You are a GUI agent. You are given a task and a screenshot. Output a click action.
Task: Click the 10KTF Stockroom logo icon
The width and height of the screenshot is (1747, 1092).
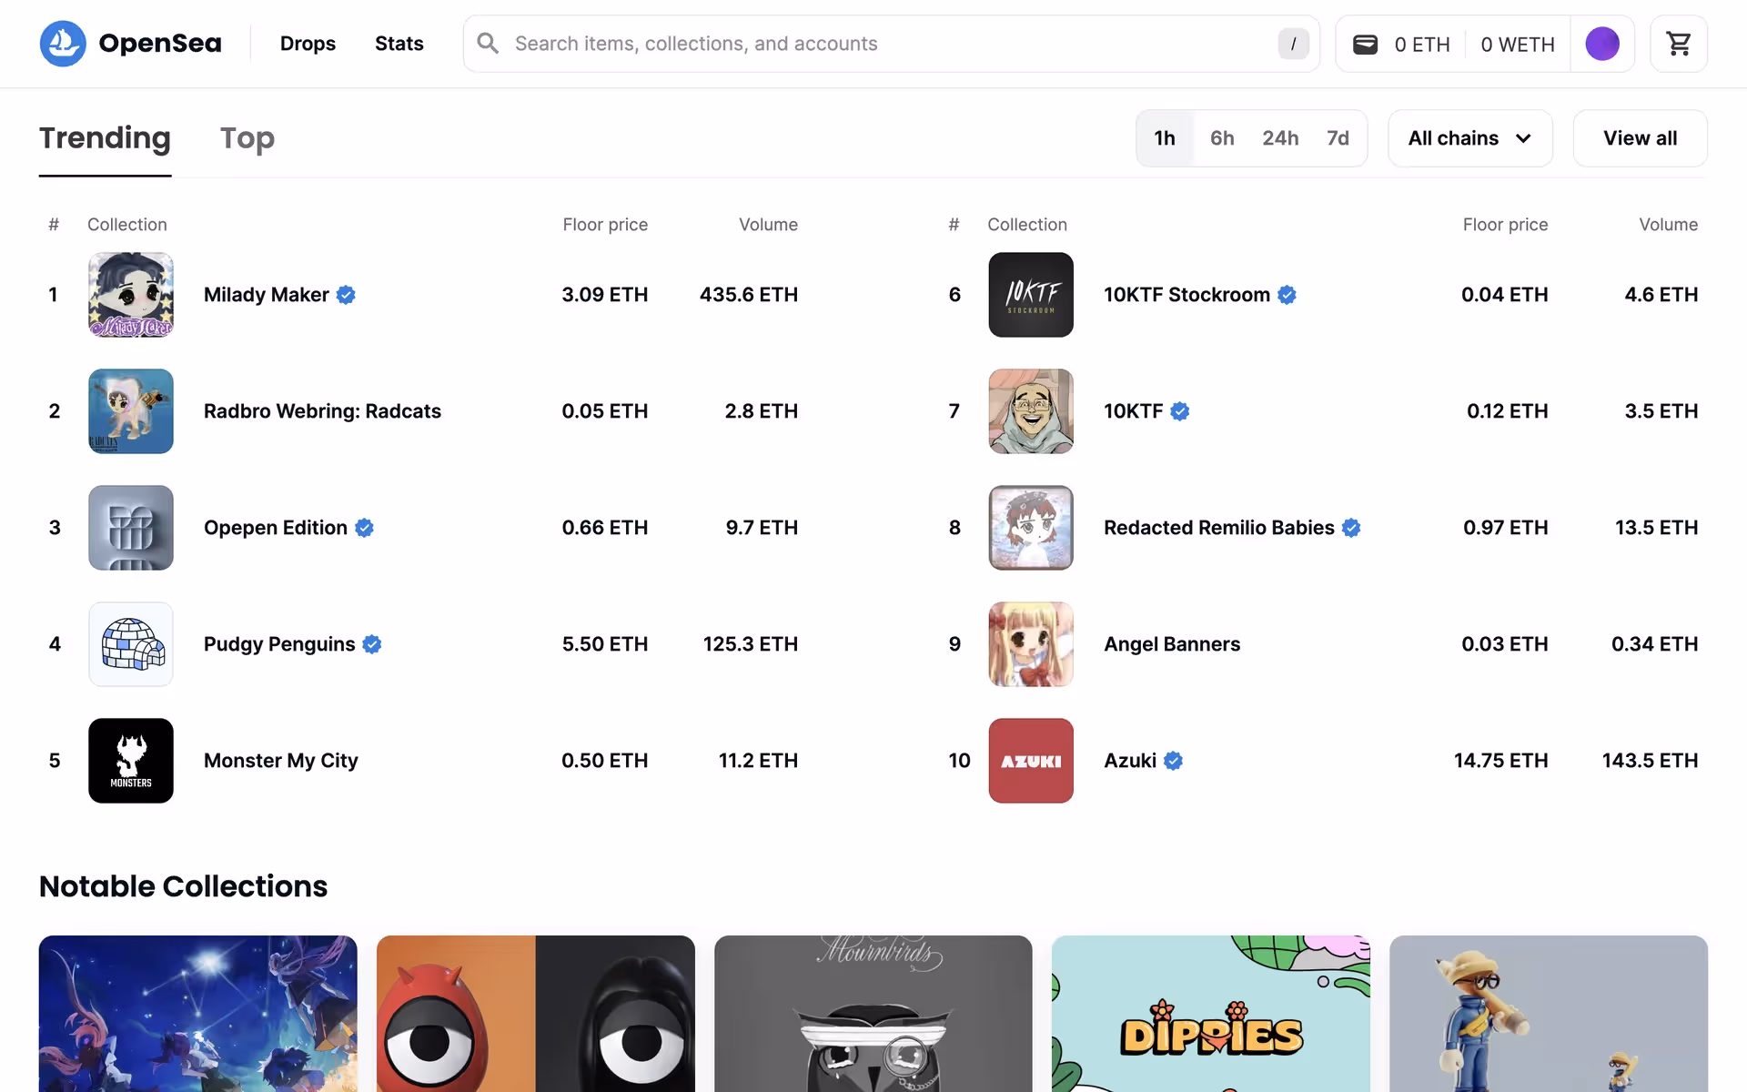pos(1031,295)
